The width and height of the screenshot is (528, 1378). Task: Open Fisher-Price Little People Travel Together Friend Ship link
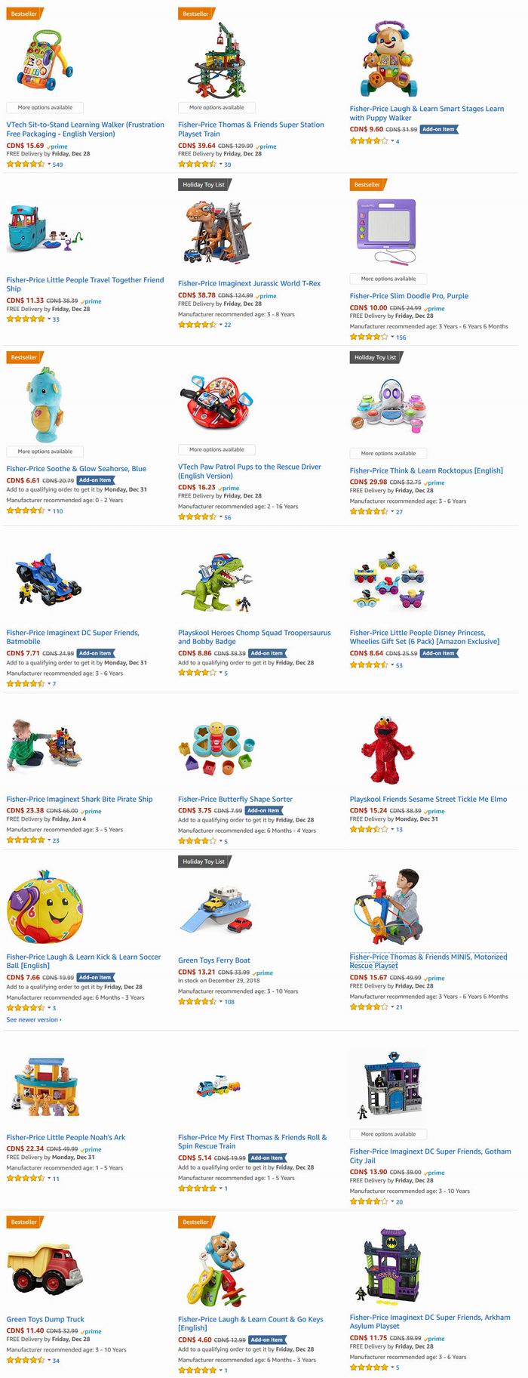(x=85, y=284)
